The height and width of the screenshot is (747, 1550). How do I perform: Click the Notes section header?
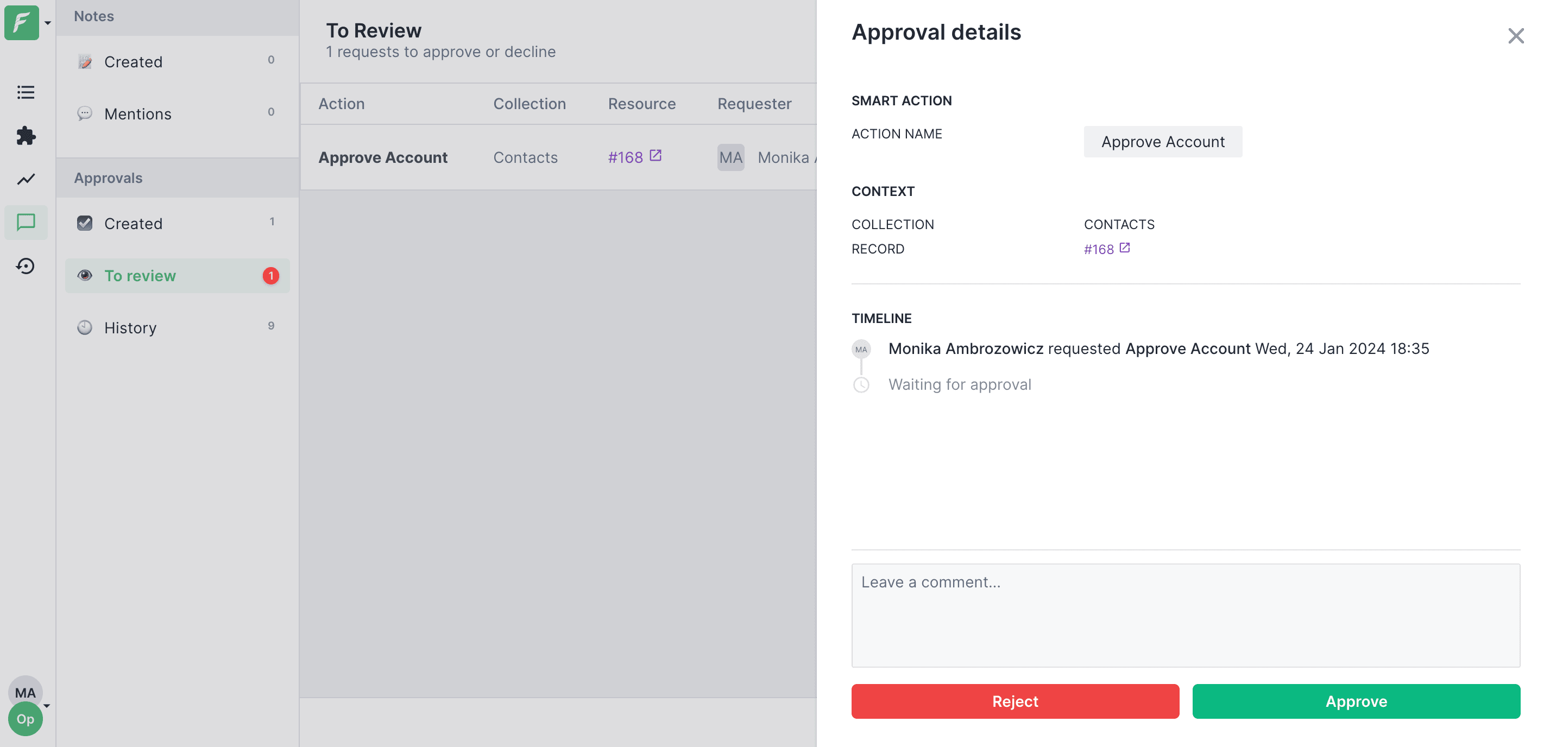(177, 17)
